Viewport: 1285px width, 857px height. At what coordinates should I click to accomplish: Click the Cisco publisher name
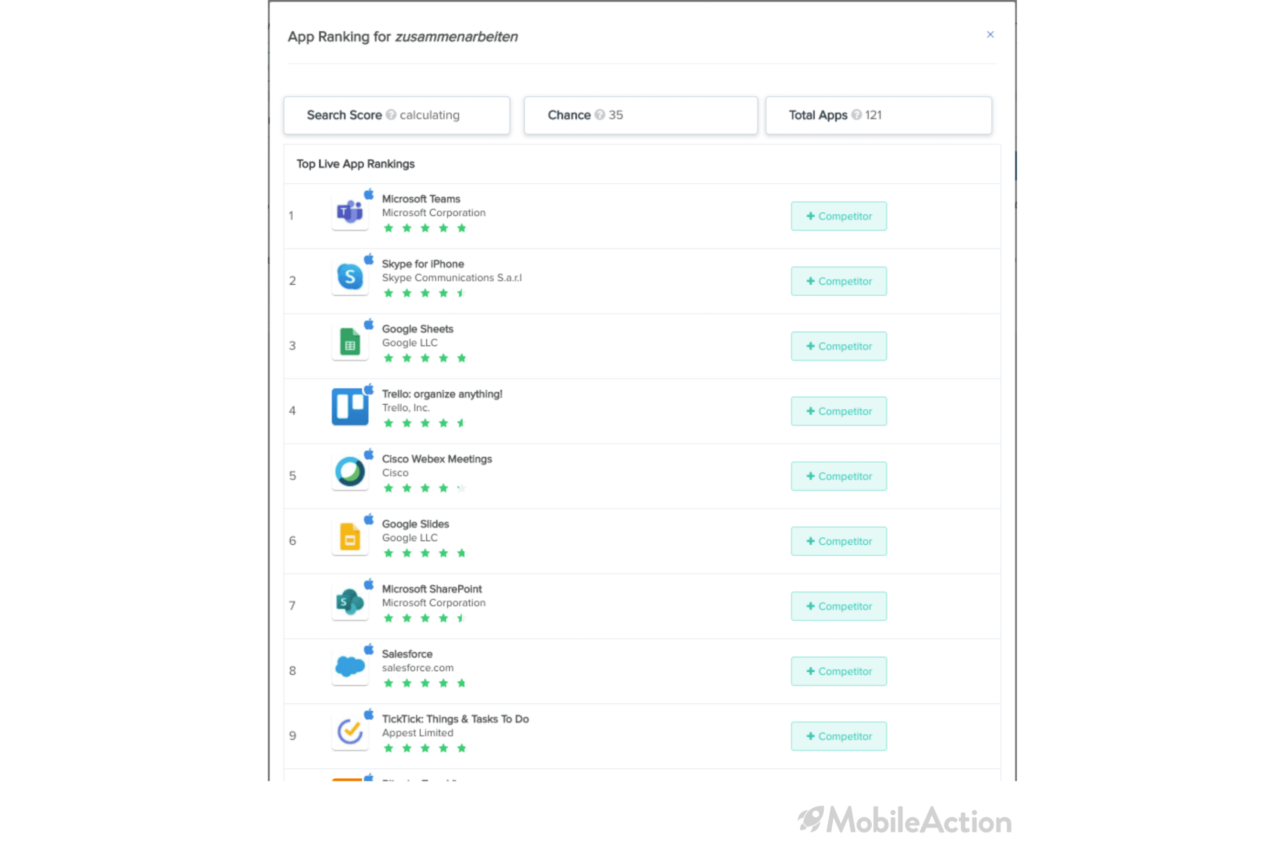395,473
